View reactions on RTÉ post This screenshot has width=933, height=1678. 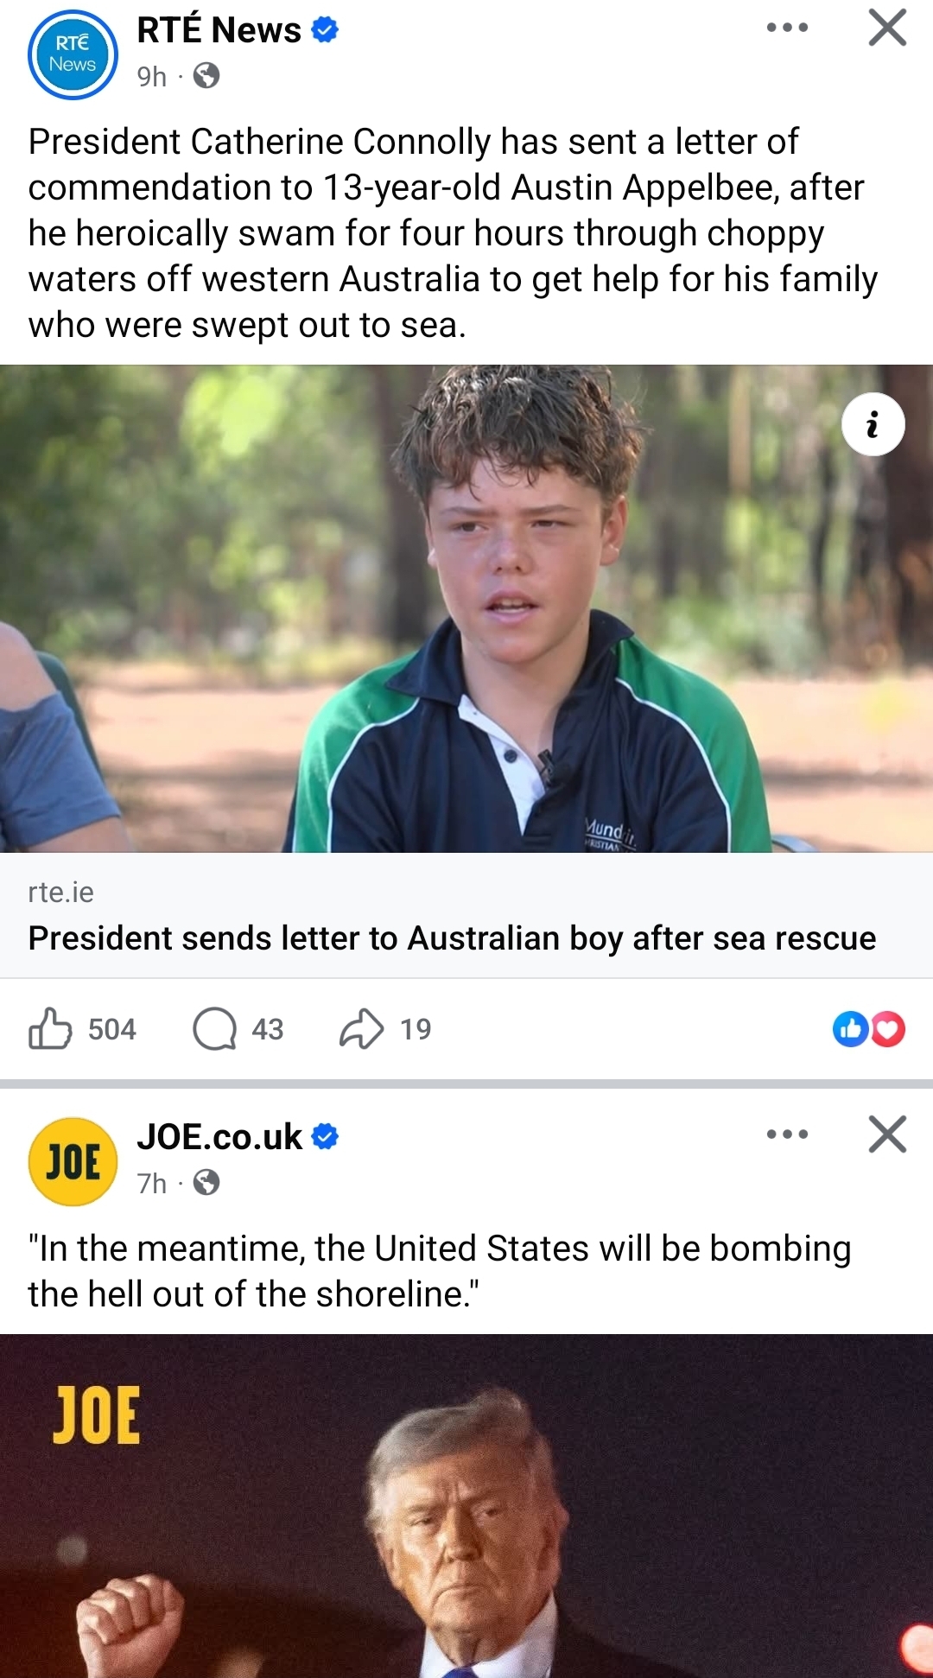point(868,1029)
